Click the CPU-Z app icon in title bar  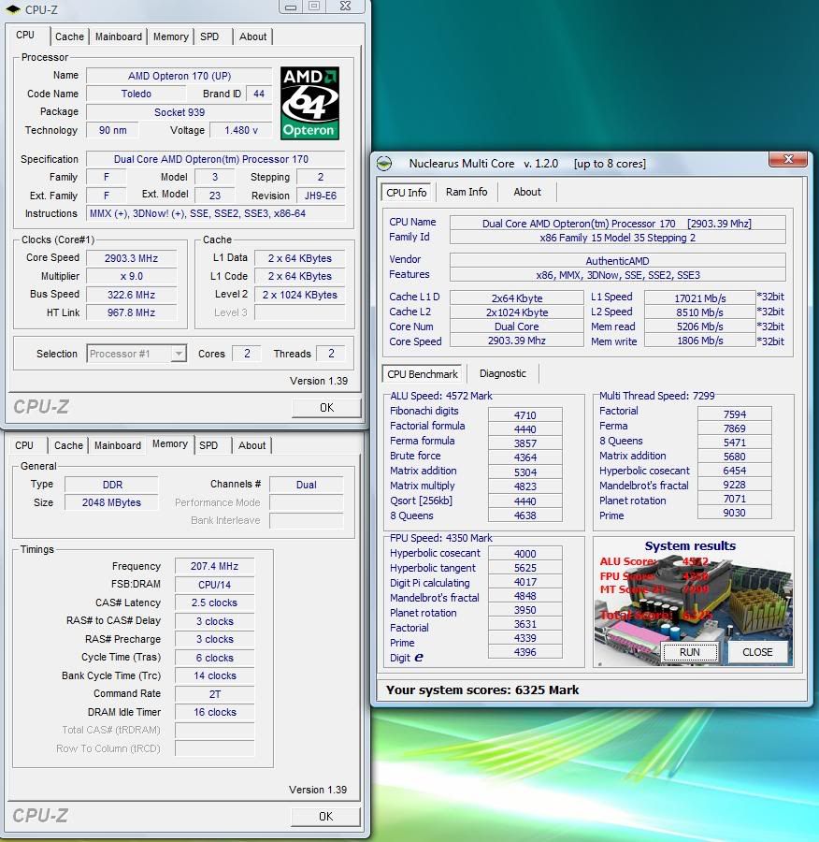[13, 9]
